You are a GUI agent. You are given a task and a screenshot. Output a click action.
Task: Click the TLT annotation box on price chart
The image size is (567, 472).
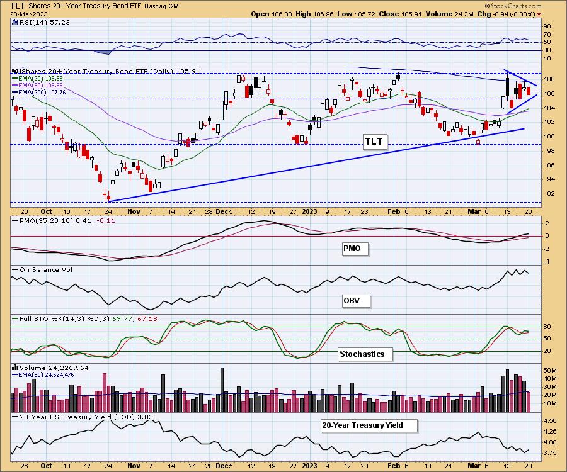coord(375,141)
